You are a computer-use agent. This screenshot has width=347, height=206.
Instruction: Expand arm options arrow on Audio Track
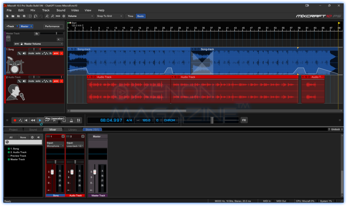[62, 81]
